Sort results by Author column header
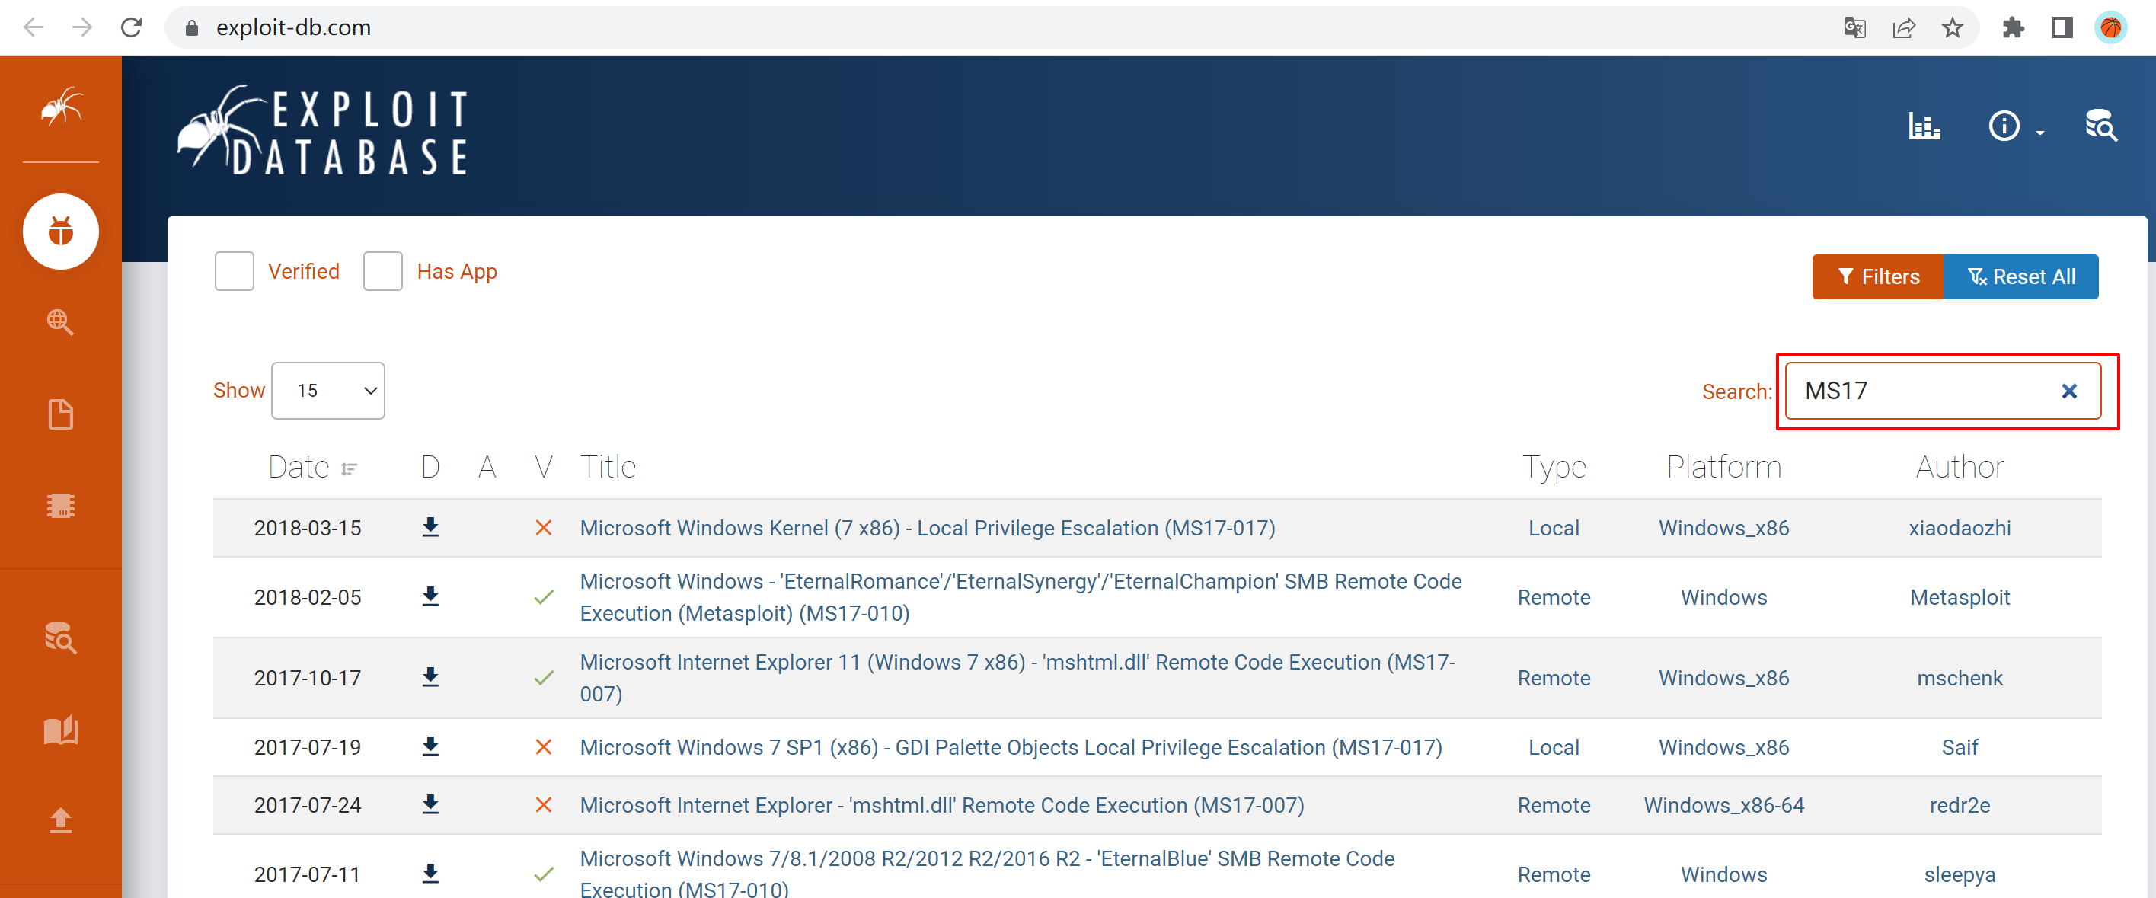Screen dimensions: 2156x898 1960,467
